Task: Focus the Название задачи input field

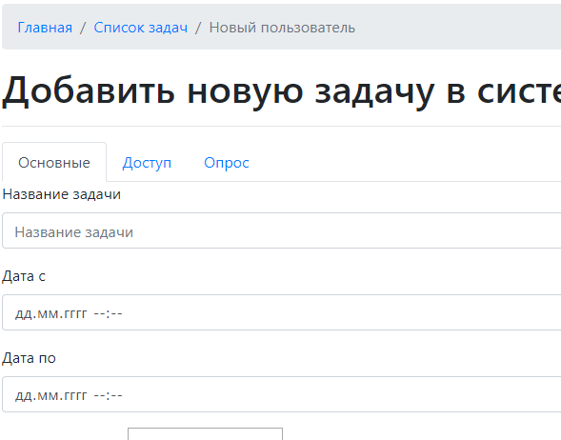Action: pos(282,230)
